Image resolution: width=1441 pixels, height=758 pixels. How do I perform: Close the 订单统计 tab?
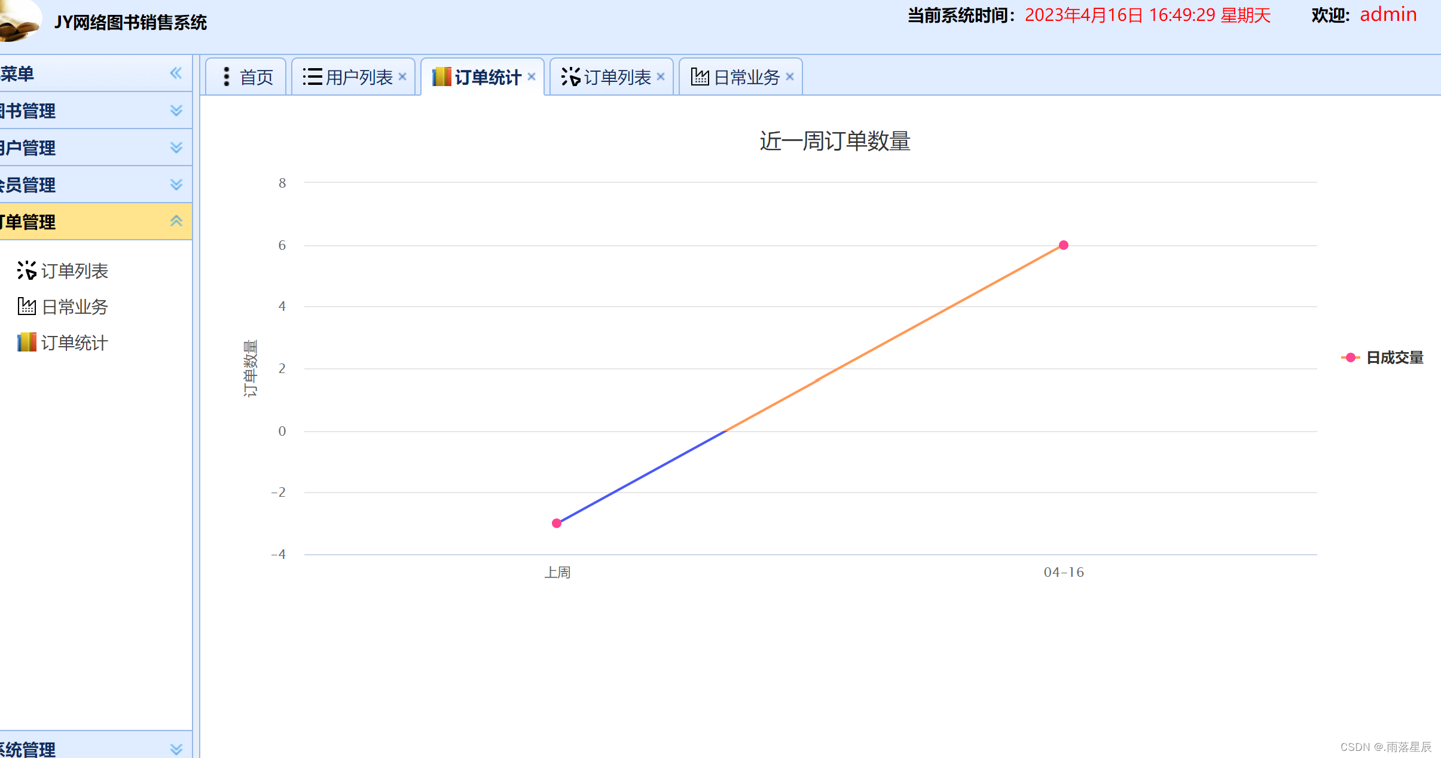tap(532, 77)
